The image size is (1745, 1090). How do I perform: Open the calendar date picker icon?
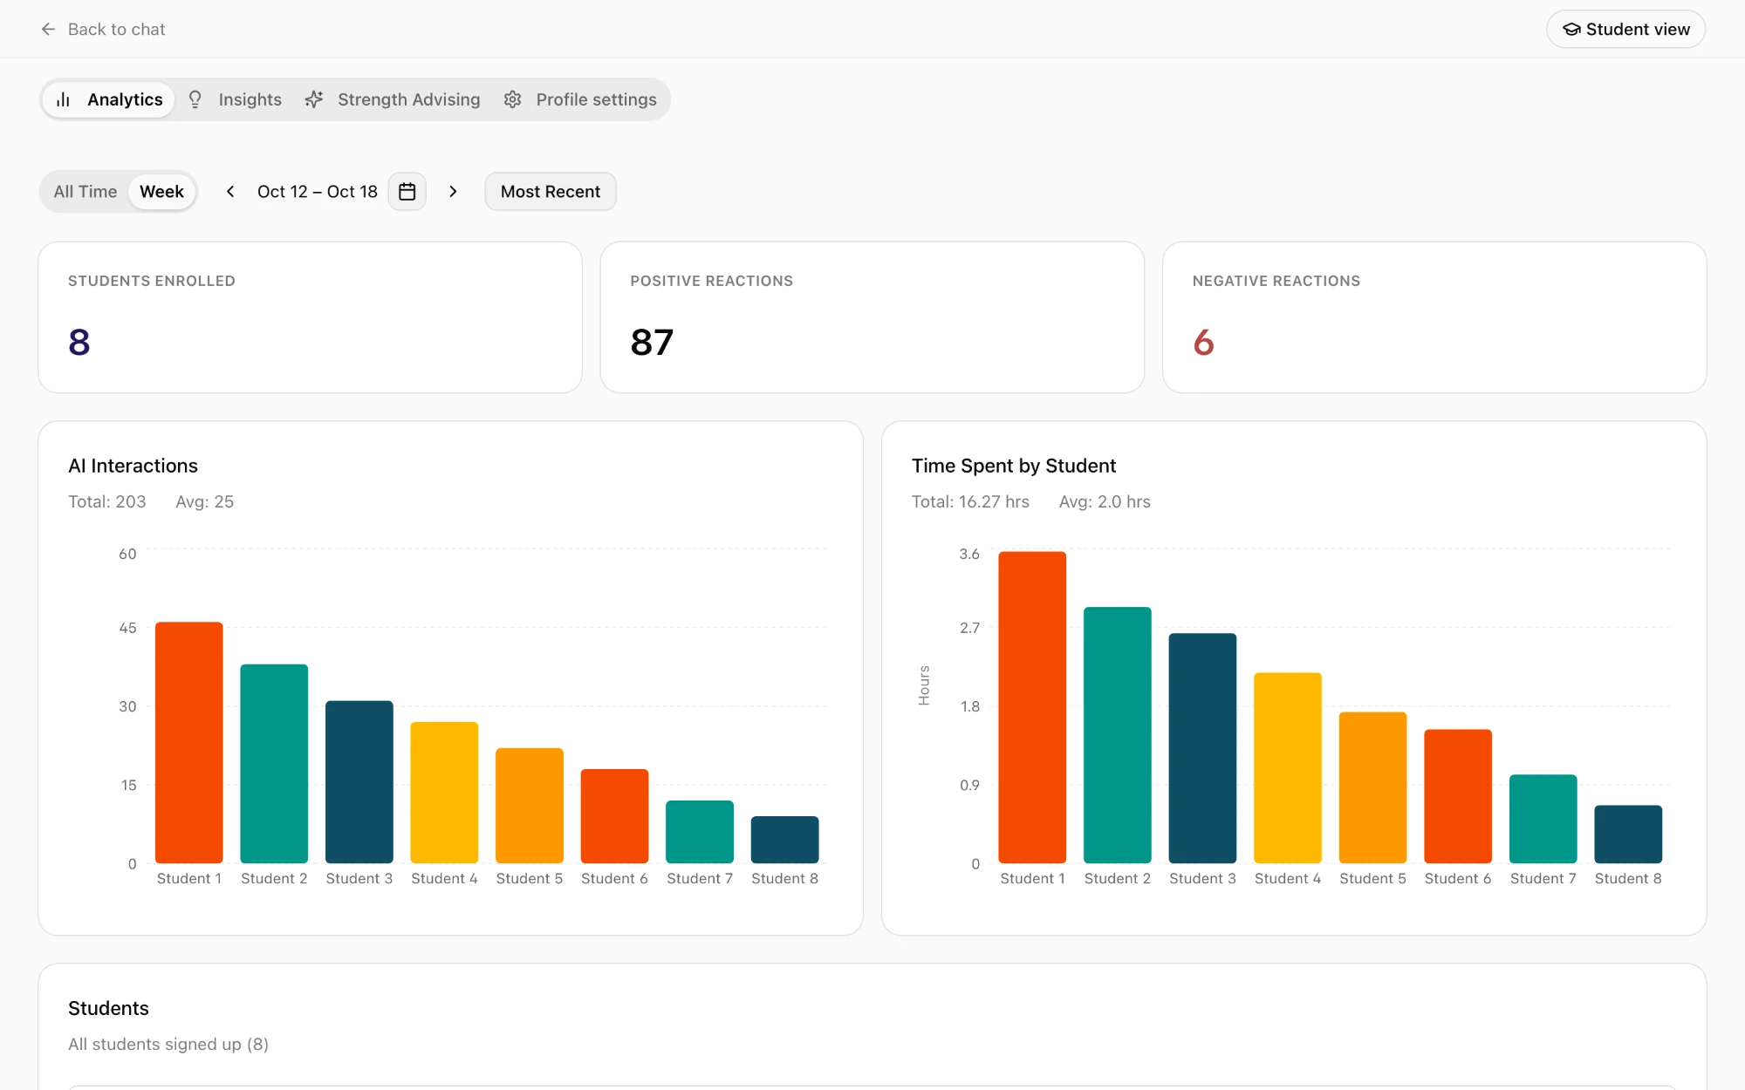[407, 192]
